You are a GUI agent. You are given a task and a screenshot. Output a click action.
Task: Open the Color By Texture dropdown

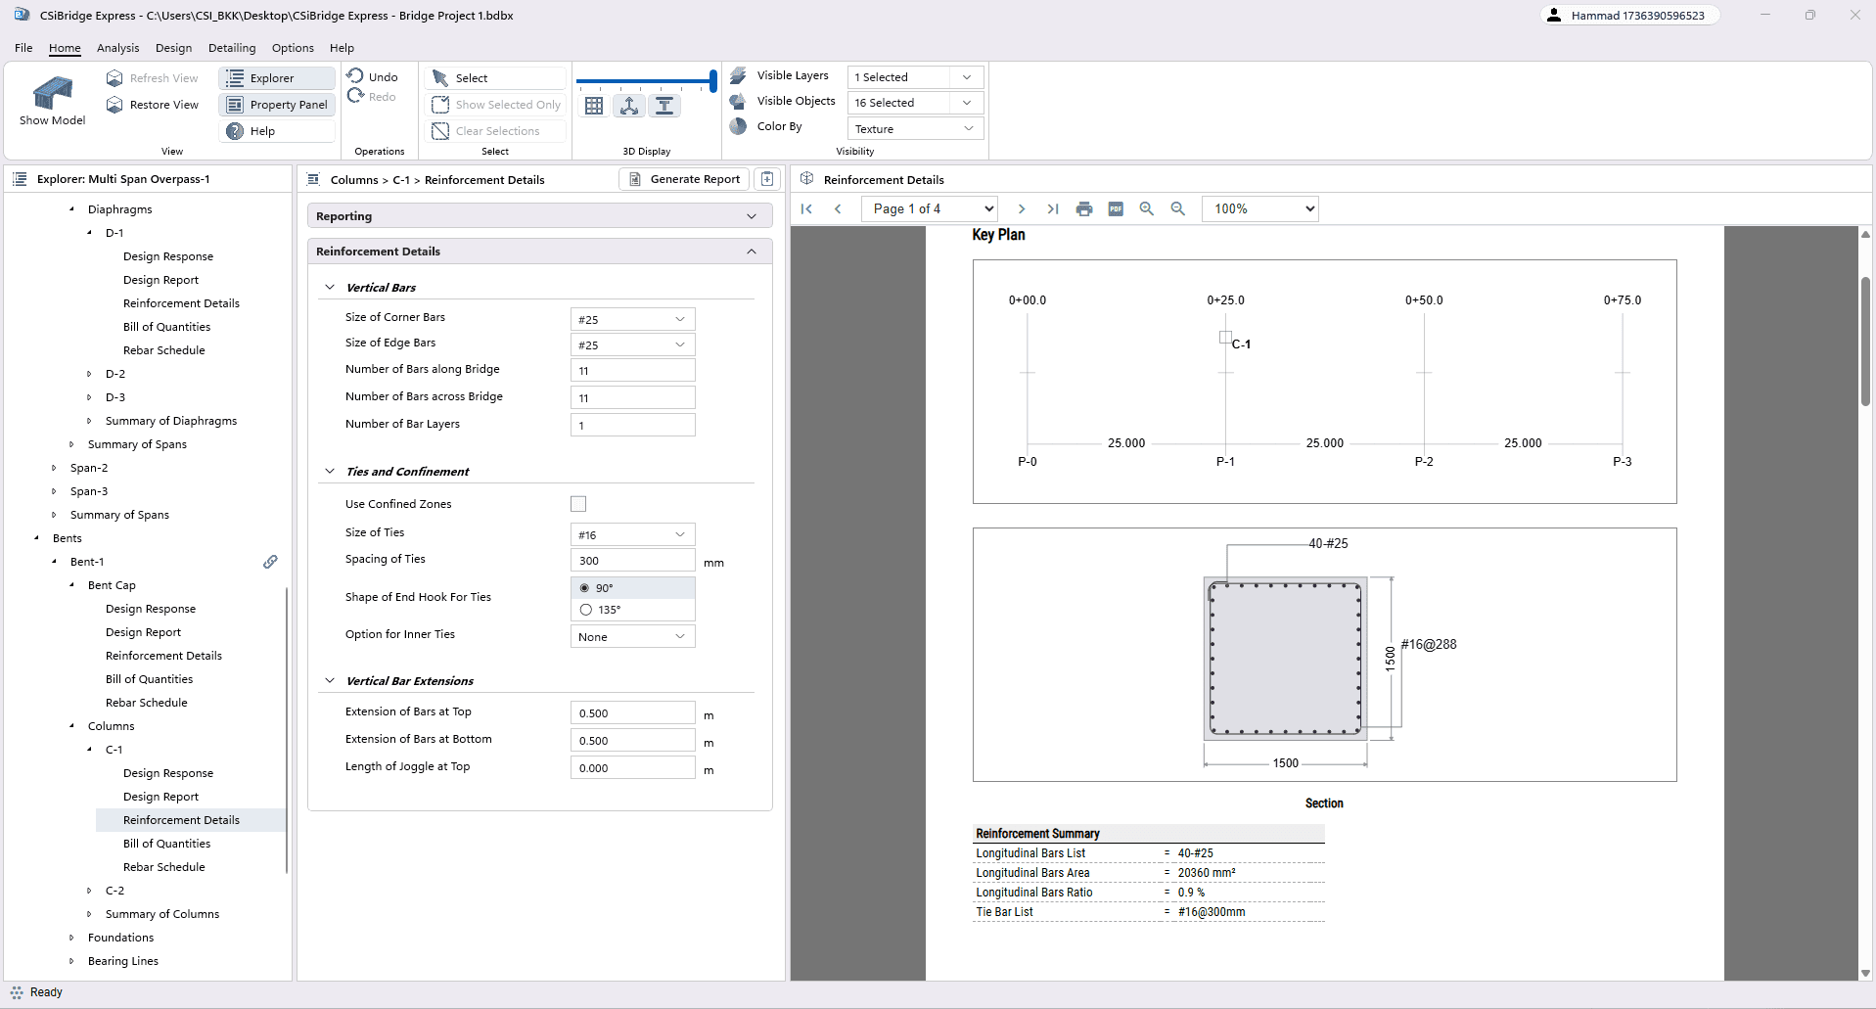(914, 129)
